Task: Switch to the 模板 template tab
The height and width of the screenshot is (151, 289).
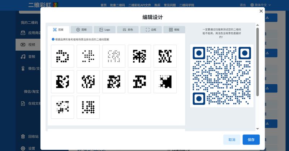Action: point(174,30)
